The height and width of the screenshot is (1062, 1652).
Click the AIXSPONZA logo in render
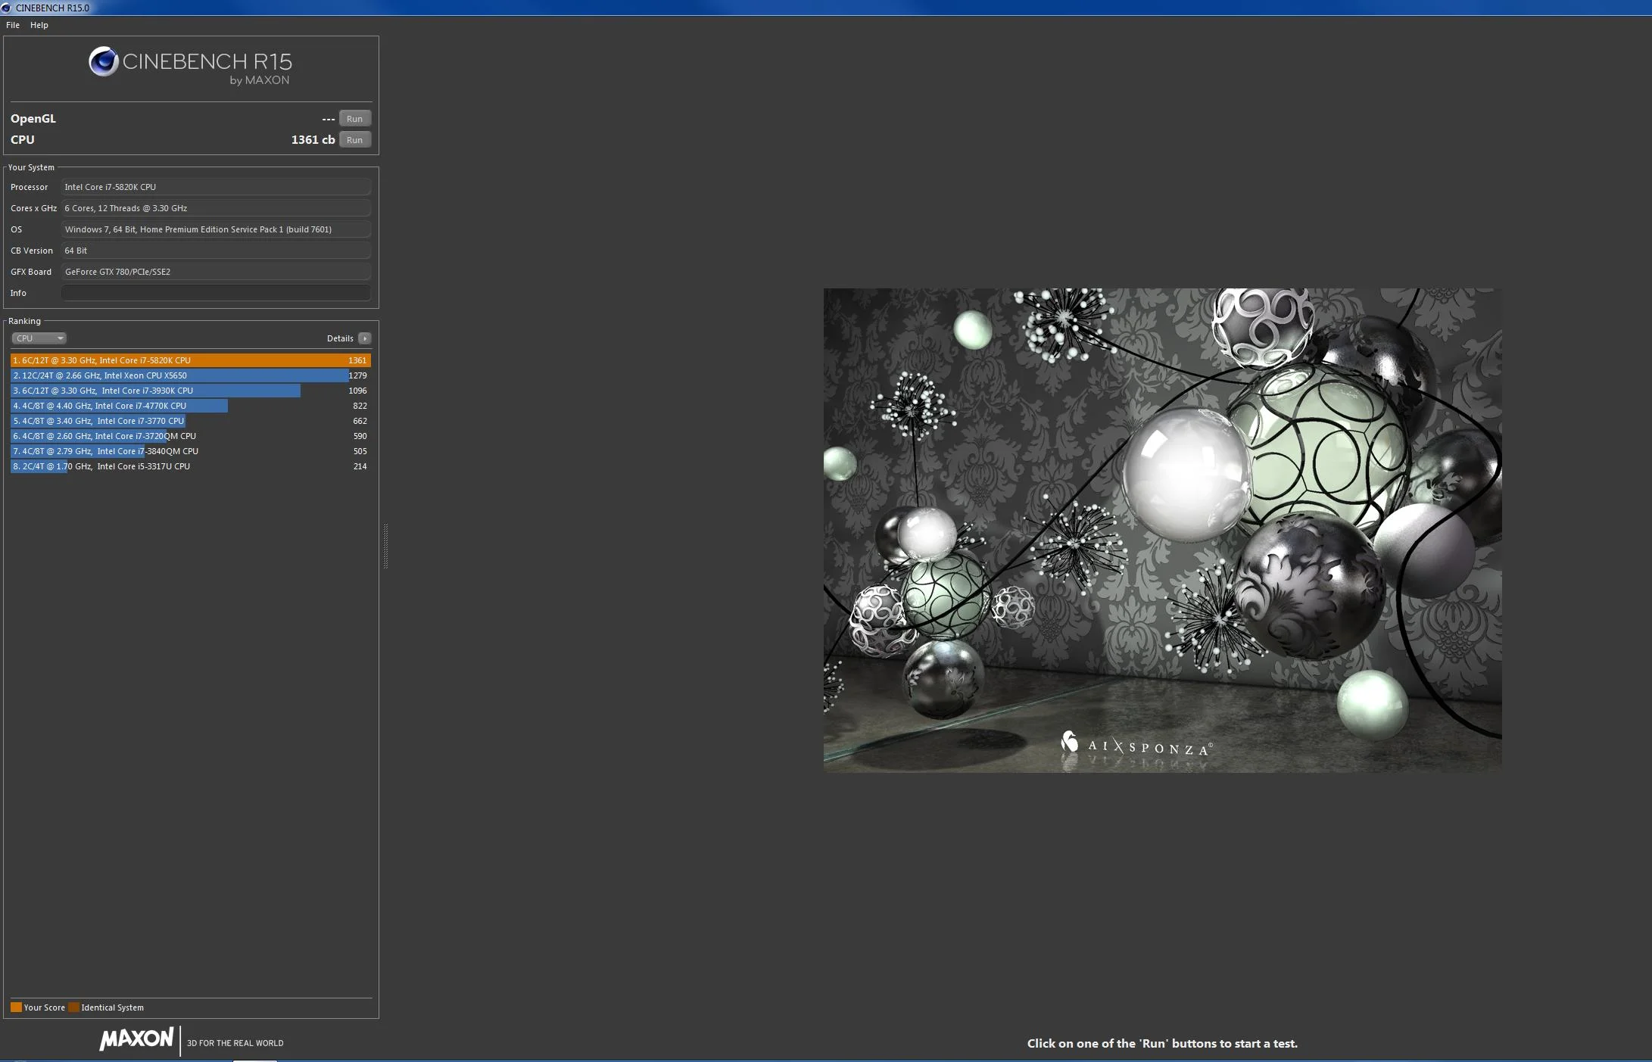[1136, 745]
